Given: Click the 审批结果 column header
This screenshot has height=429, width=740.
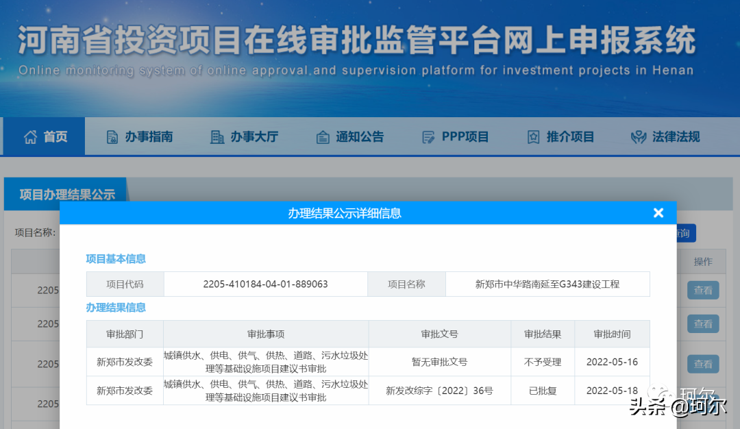Looking at the screenshot, I should tap(543, 334).
